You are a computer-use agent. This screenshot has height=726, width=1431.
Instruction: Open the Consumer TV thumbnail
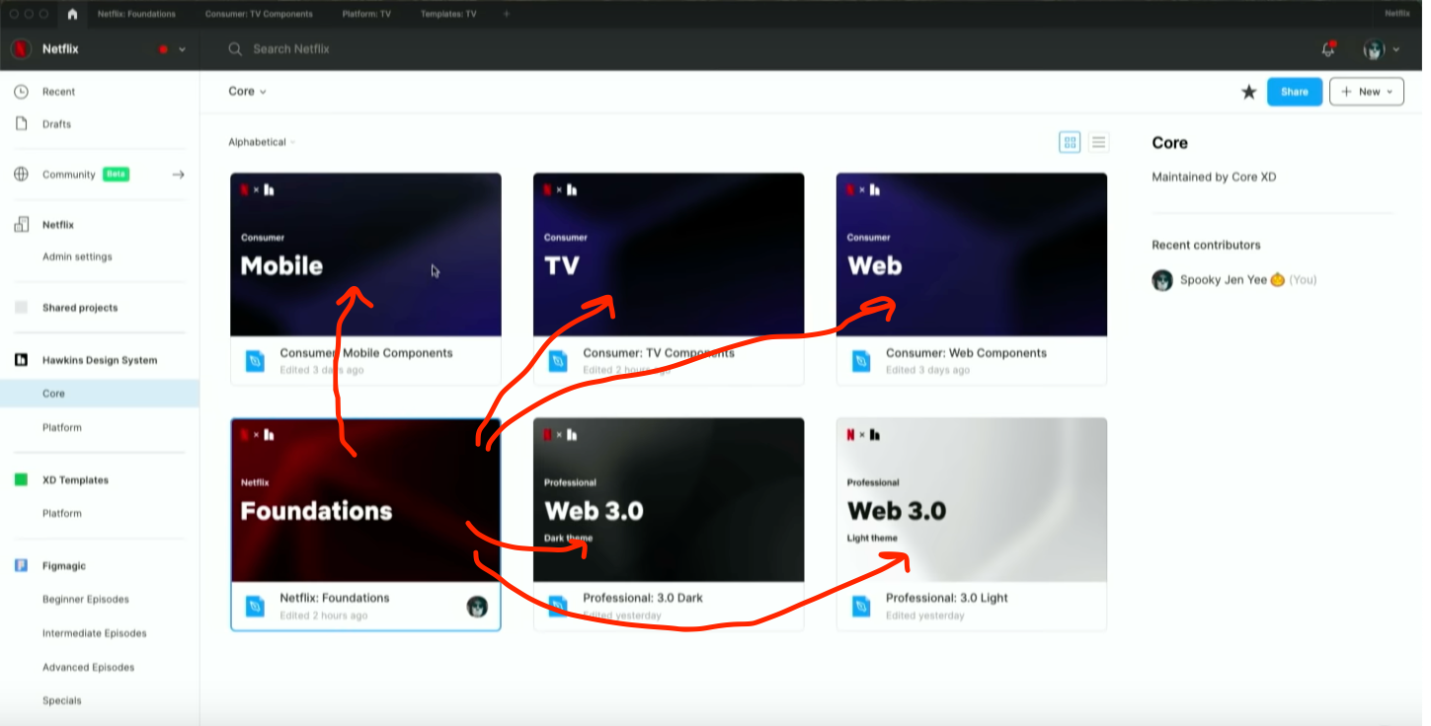[669, 254]
